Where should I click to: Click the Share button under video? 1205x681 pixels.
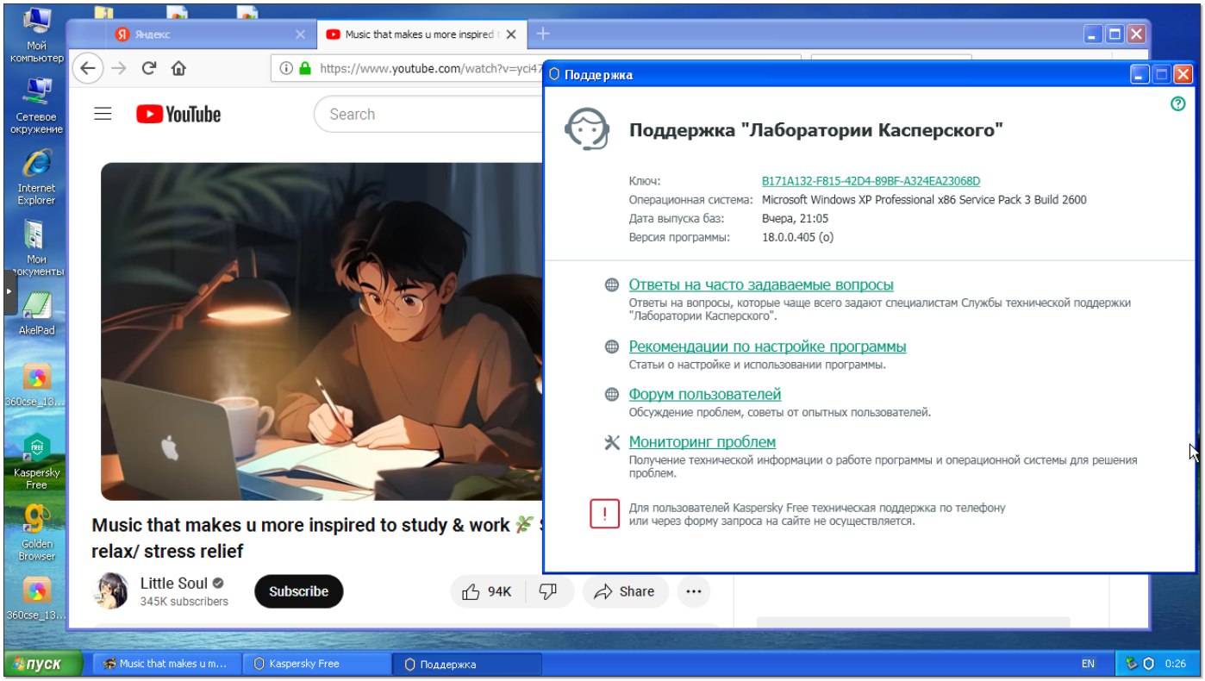pyautogui.click(x=627, y=591)
